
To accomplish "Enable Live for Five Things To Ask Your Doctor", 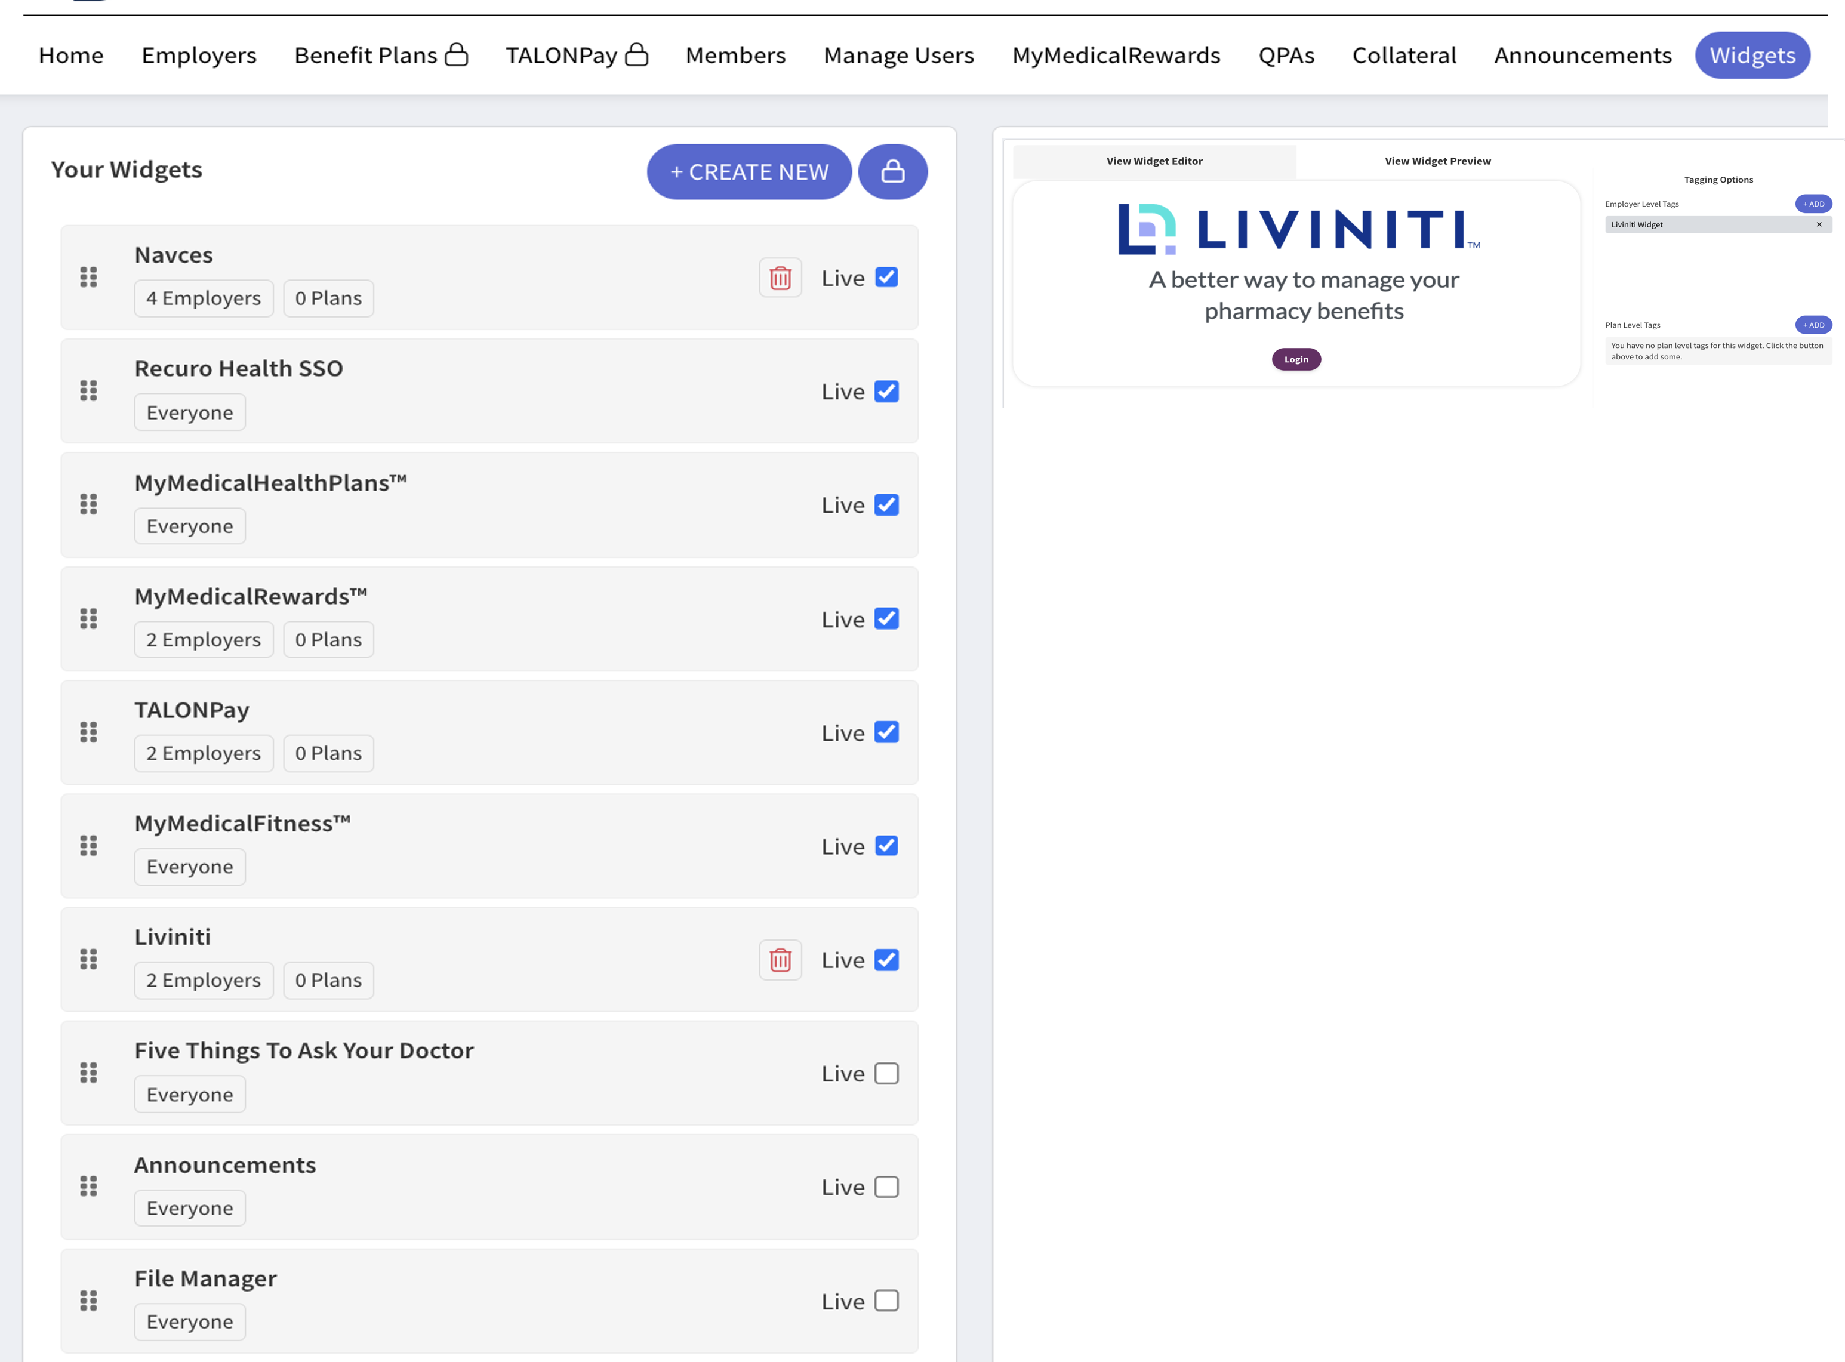I will (x=886, y=1074).
